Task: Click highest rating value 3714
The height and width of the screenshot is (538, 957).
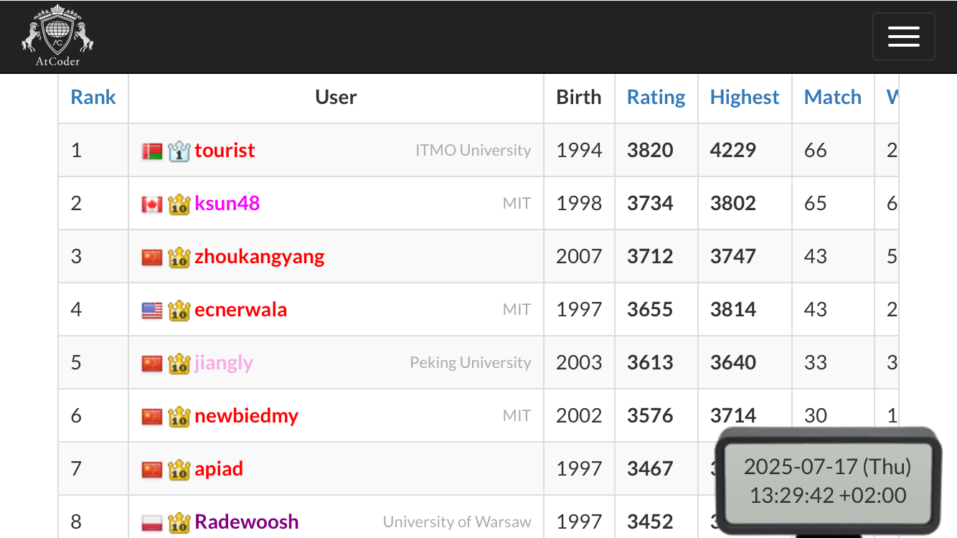Action: coord(733,416)
